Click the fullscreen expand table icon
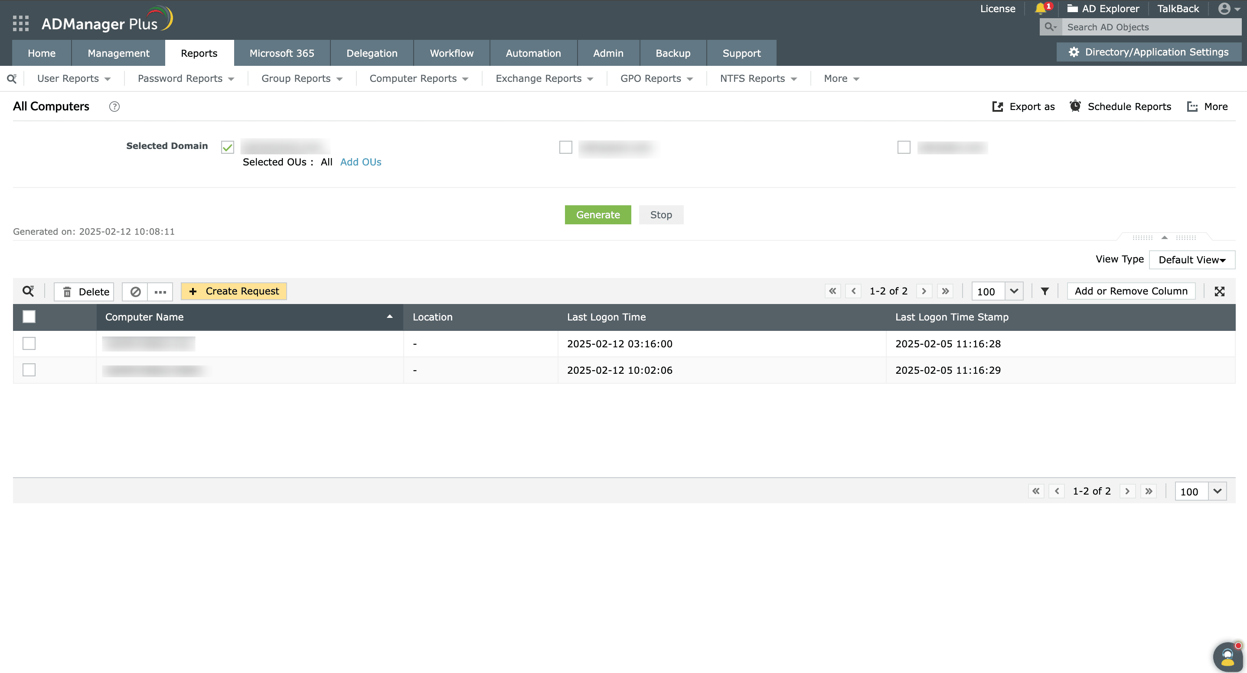 coord(1219,291)
